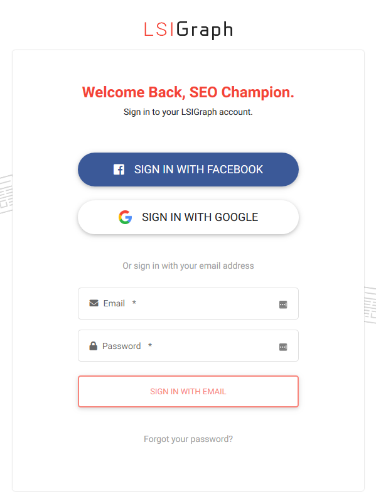Click the newspaper illustration on right edge

point(370,305)
